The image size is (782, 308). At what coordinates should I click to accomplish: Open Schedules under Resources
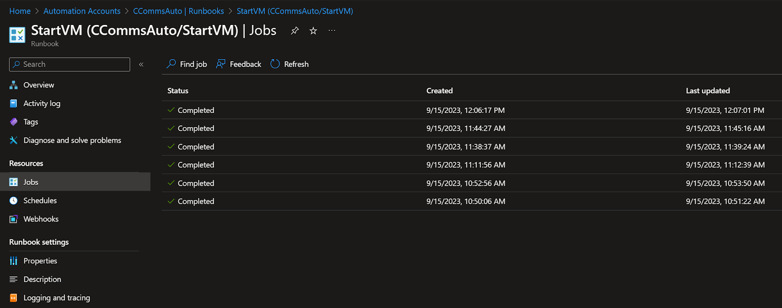pos(40,201)
